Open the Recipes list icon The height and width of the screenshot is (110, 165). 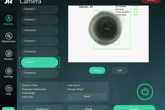[8, 54]
